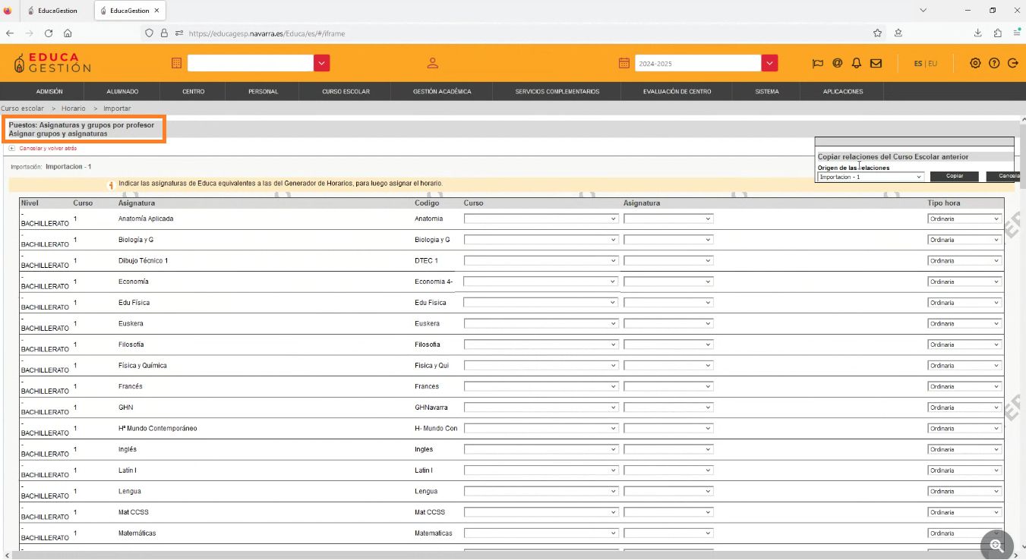This screenshot has width=1026, height=560.
Task: Bookmark this page with the star
Action: point(877,33)
